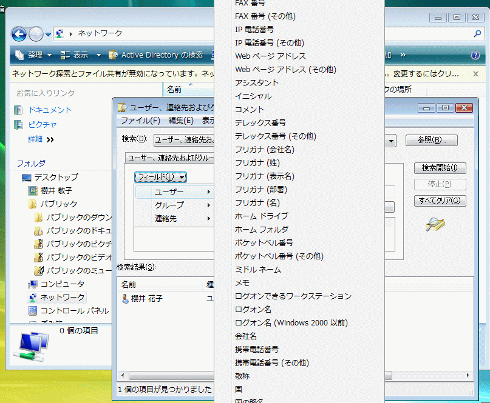This screenshot has height=403, width=490.
Task: Click the Forward navigation arrow in Explorer
Action: coord(36,34)
